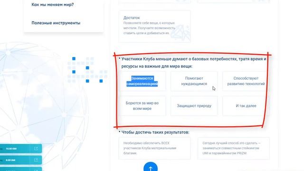Screen dimensions: 304x171
Task: Click the 'И так далее' card
Action: coord(246,106)
